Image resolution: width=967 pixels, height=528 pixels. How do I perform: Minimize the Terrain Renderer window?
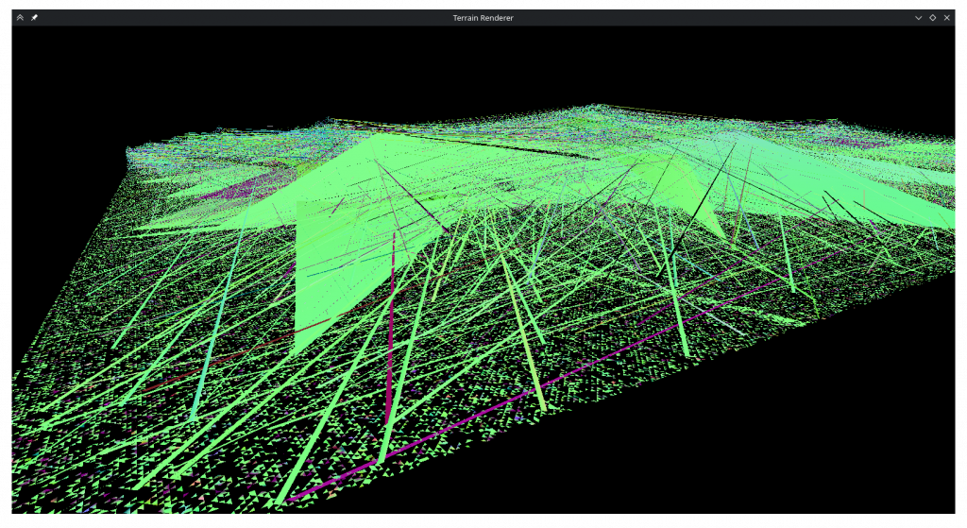click(918, 17)
